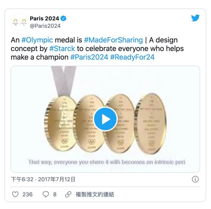
Task: Click the 236 likes count
Action: click(27, 195)
